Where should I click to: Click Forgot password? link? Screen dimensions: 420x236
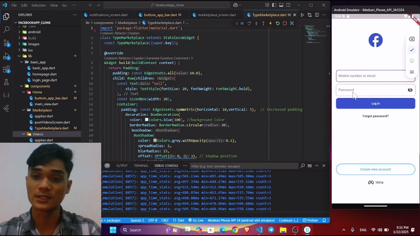coord(375,116)
